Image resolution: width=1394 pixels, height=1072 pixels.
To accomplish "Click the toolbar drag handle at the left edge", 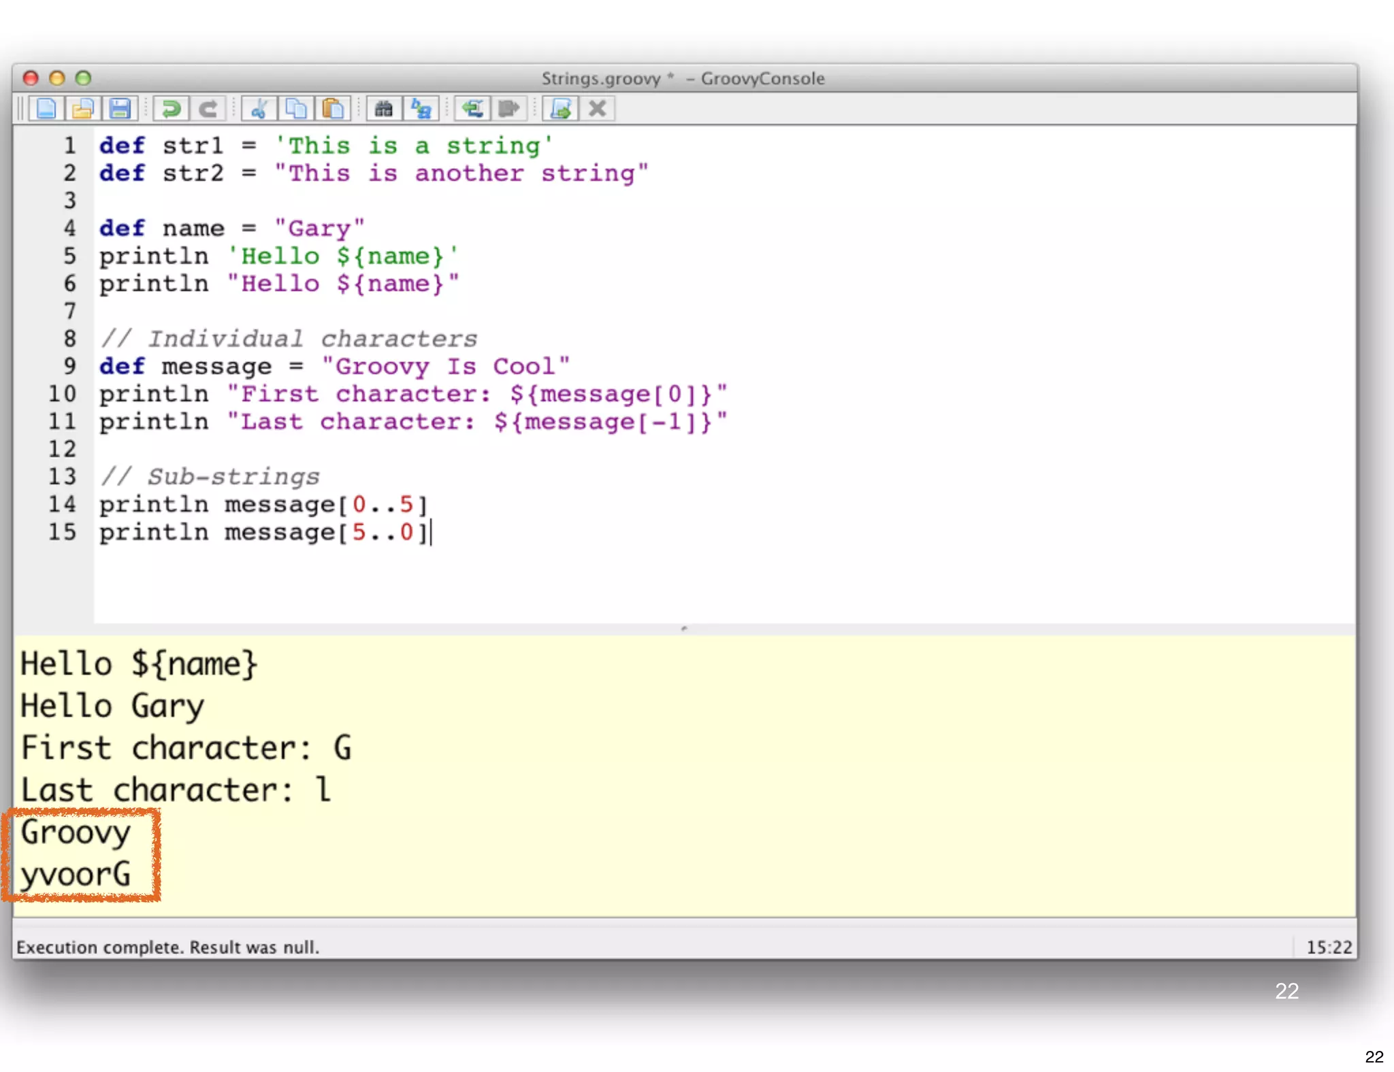I will pos(20,109).
